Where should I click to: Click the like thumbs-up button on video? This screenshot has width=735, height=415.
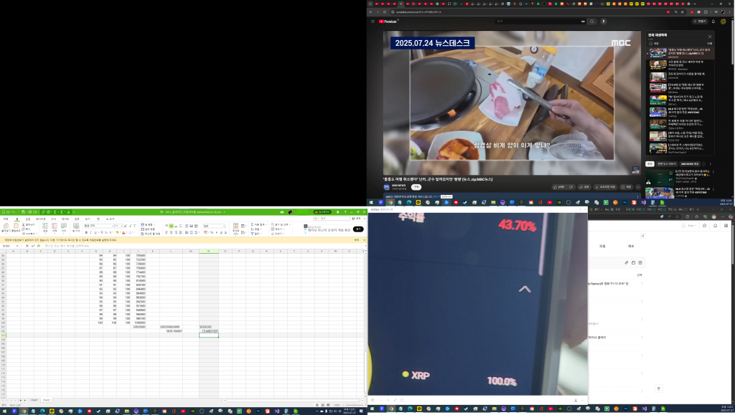point(560,187)
